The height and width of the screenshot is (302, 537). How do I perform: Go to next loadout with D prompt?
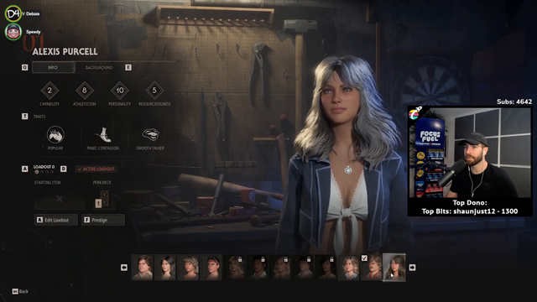pyautogui.click(x=64, y=169)
